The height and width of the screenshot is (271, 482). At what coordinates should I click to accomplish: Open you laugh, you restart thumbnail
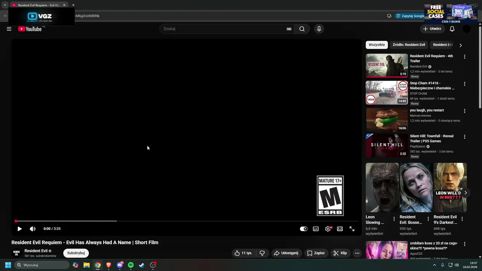387,120
